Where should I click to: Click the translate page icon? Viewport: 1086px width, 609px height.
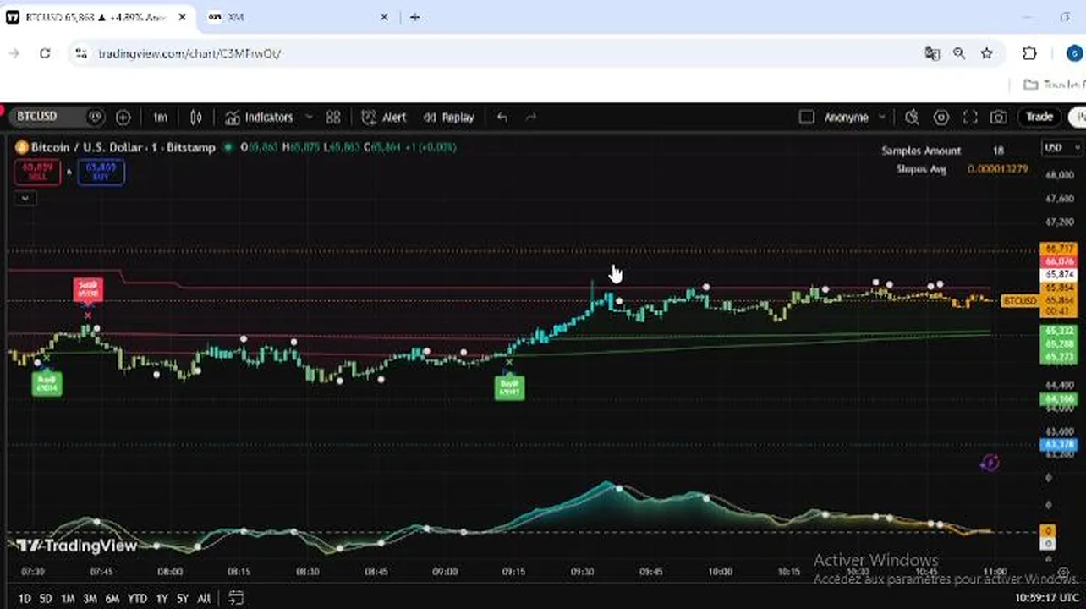click(932, 53)
